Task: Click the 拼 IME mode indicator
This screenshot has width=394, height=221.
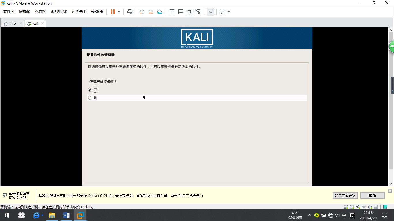Action: click(352, 215)
